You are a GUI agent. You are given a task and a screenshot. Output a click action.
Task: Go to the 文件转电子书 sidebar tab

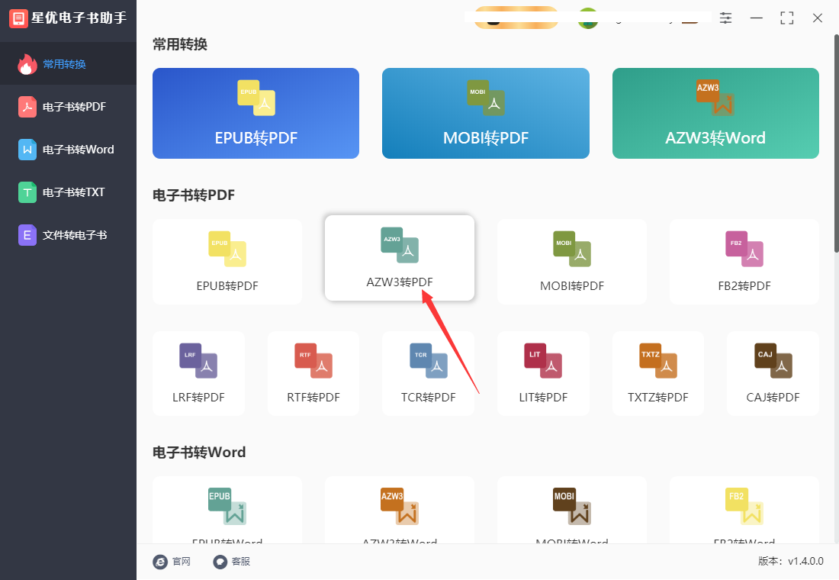pos(68,235)
